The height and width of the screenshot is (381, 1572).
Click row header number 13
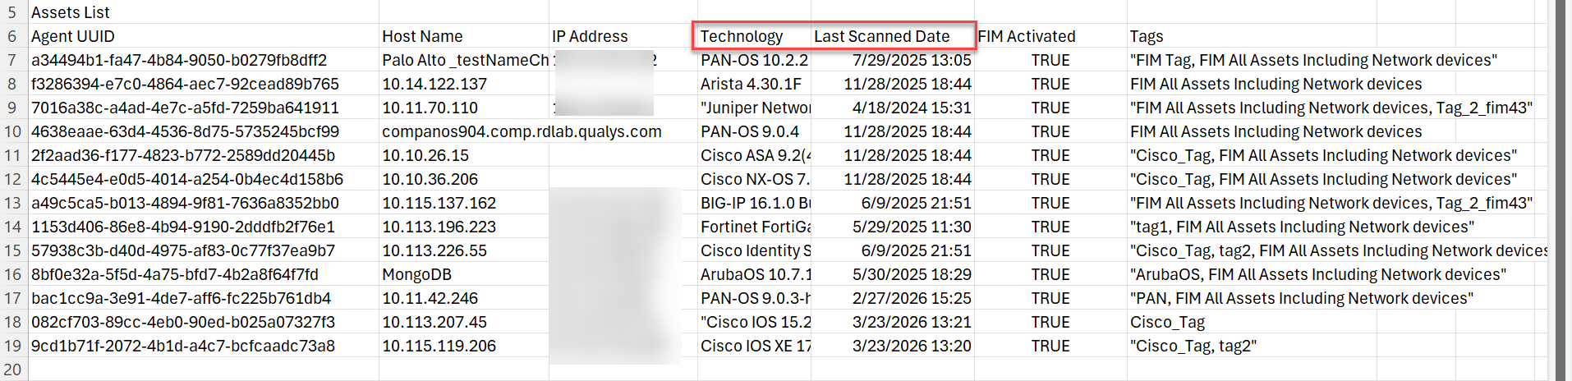pos(12,203)
